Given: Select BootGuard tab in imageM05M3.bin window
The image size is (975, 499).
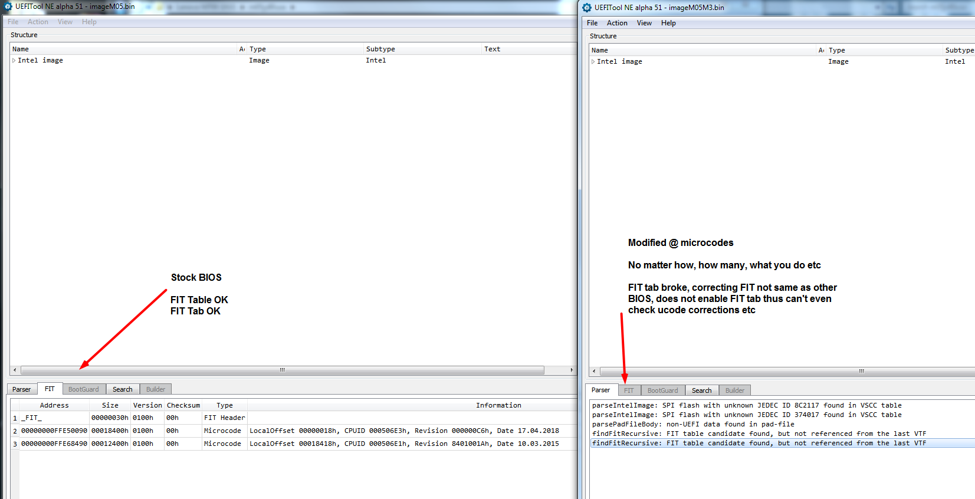Looking at the screenshot, I should point(663,390).
